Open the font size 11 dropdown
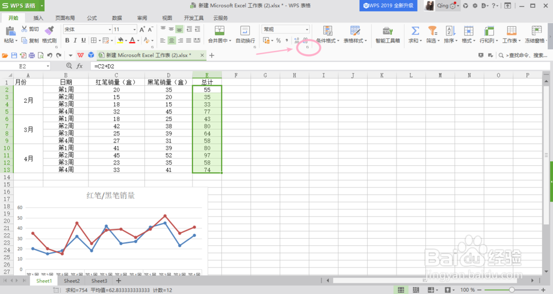 (x=134, y=29)
